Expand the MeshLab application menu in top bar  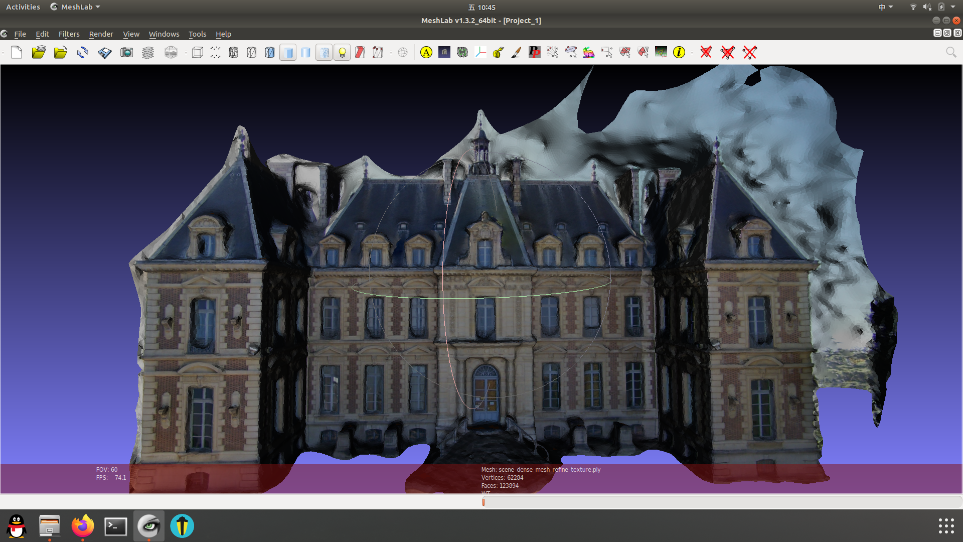(75, 7)
